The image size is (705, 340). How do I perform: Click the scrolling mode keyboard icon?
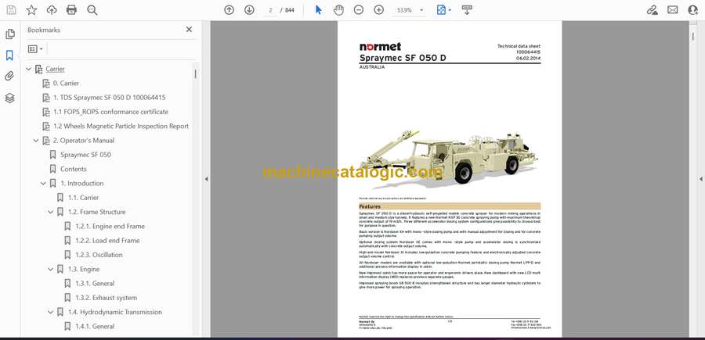467,10
